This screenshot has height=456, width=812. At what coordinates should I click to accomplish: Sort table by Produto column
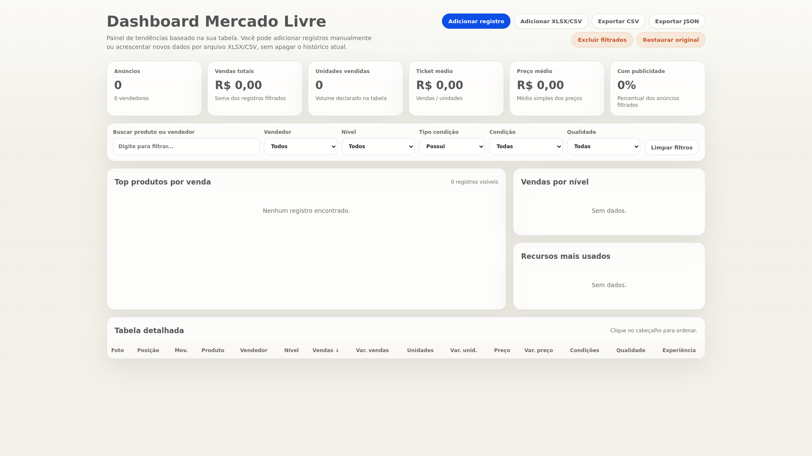pyautogui.click(x=213, y=350)
